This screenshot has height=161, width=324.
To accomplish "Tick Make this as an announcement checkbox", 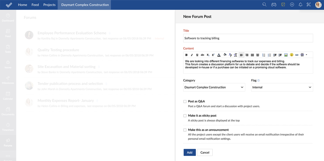I will pyautogui.click(x=185, y=130).
